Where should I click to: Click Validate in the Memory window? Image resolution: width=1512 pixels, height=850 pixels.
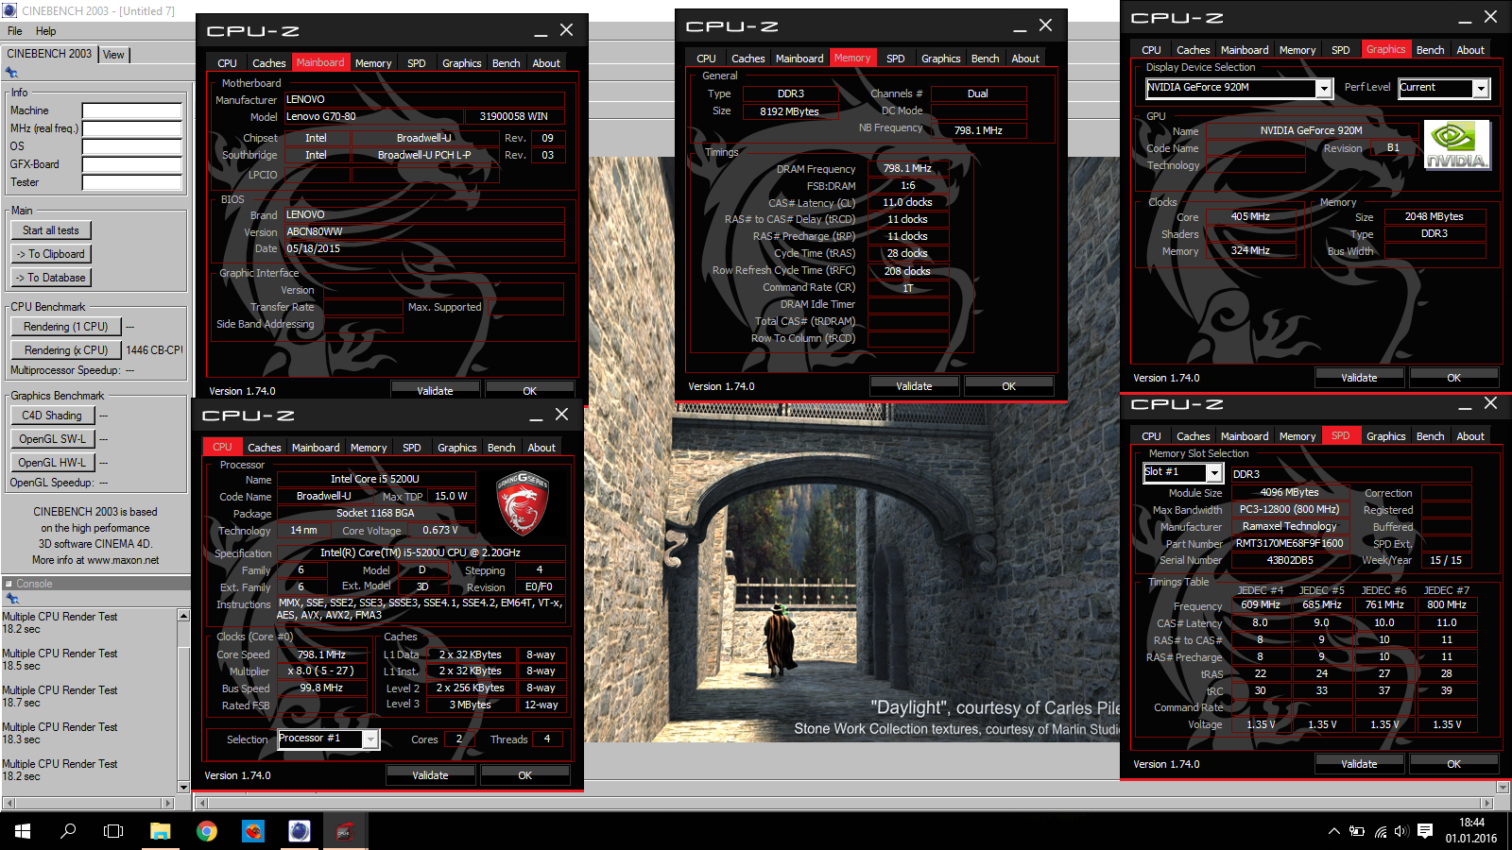[914, 386]
